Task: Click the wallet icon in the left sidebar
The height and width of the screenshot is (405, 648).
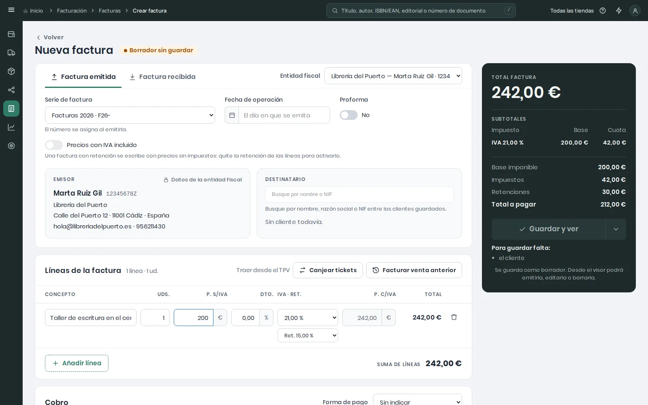Action: [x=11, y=34]
